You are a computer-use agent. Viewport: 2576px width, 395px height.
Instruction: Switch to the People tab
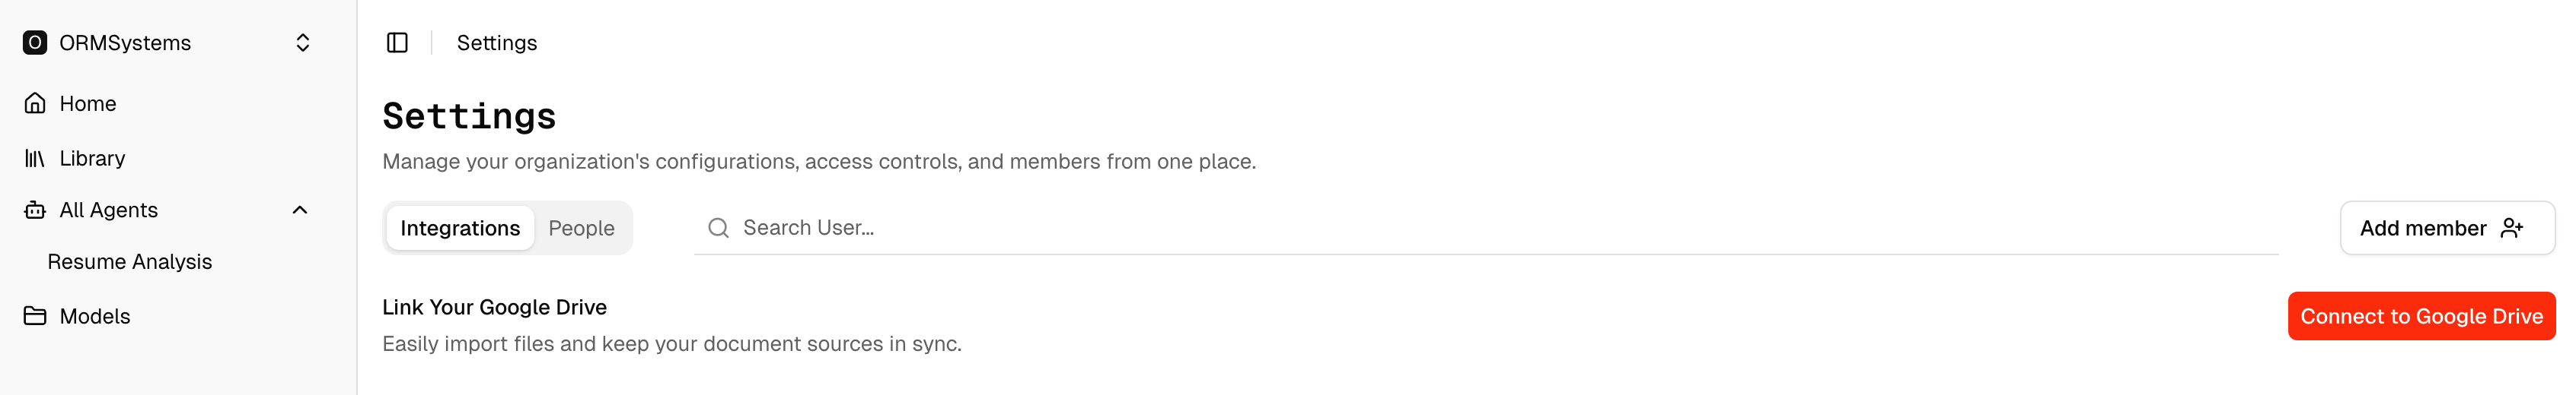581,229
